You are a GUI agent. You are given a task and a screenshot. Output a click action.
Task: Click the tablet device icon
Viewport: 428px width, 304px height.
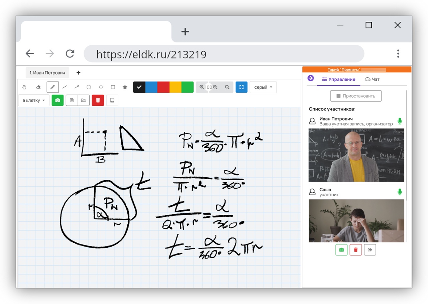(x=112, y=100)
